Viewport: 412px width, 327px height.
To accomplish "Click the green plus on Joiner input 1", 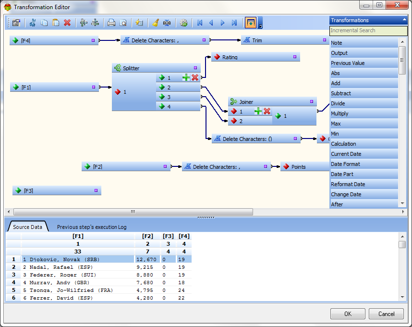I will tap(258, 111).
